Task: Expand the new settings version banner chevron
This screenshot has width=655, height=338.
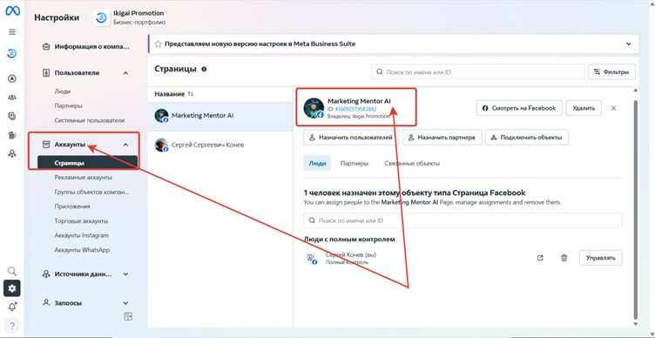Action: coord(629,44)
